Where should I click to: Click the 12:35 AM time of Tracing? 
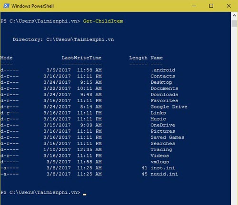click(89, 149)
